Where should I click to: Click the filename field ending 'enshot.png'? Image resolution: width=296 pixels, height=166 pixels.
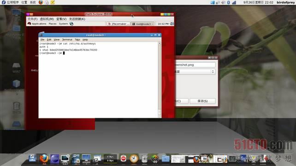(x=195, y=65)
